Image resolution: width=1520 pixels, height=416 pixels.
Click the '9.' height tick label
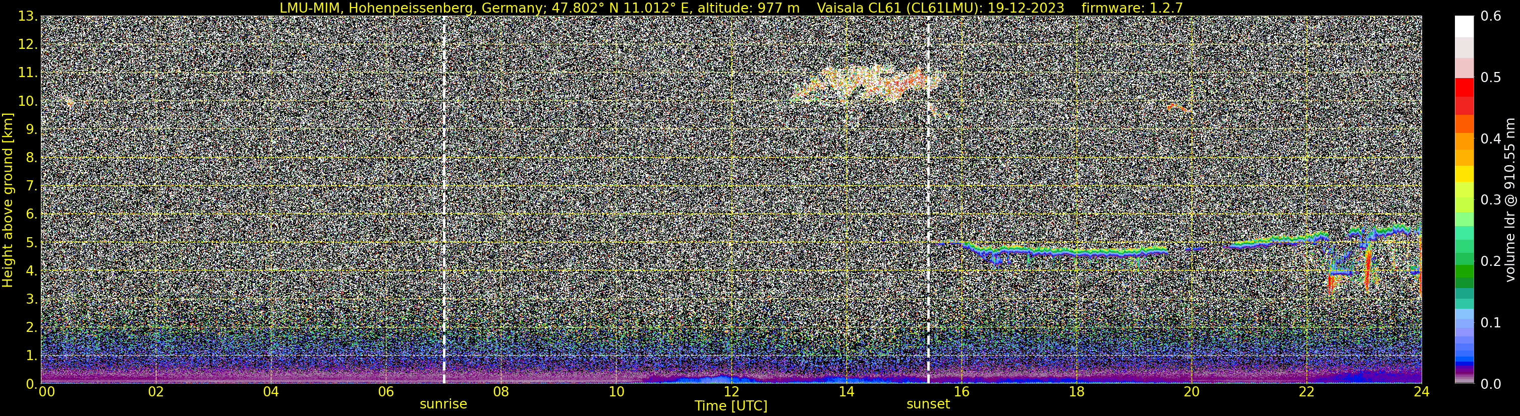click(32, 129)
